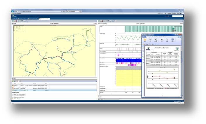Screen dimensions: 206x124
Task: Open the map legend box
Action: [x=19, y=28]
